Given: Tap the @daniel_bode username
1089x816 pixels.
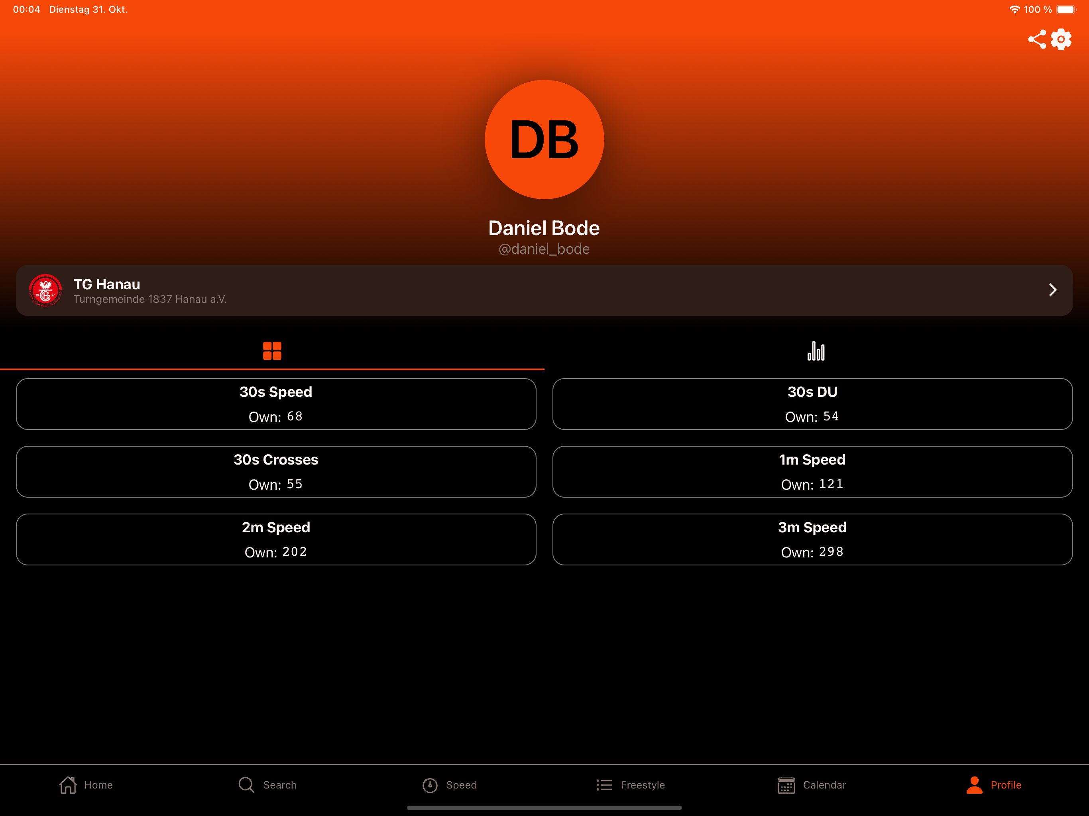Looking at the screenshot, I should [544, 249].
